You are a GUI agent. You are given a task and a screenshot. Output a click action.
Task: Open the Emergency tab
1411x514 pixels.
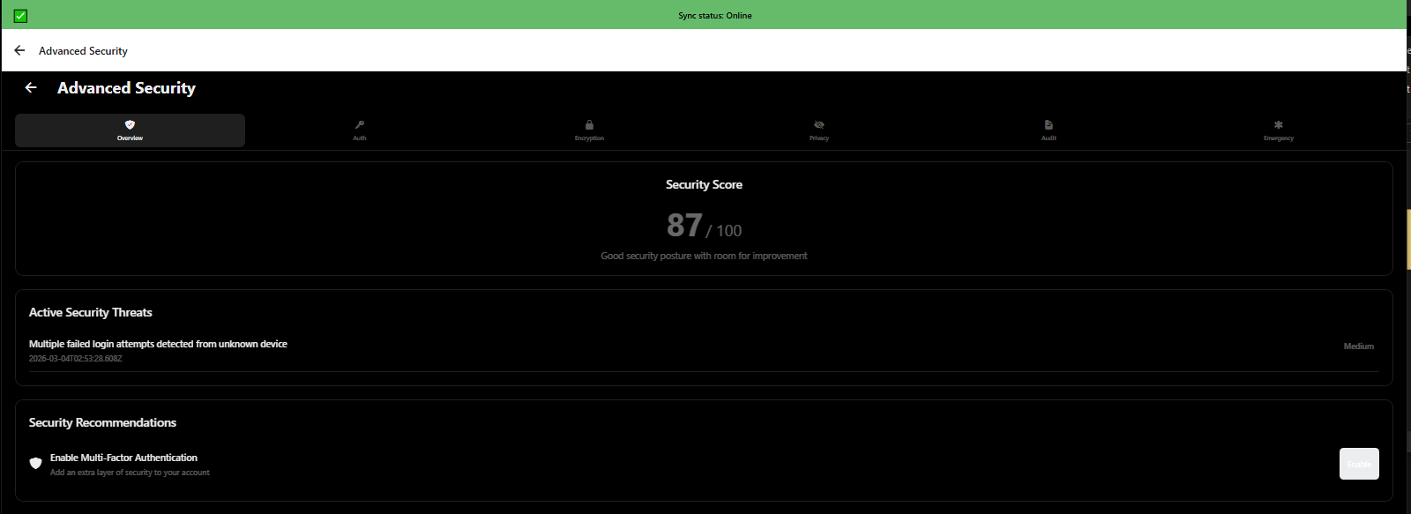[1278, 130]
